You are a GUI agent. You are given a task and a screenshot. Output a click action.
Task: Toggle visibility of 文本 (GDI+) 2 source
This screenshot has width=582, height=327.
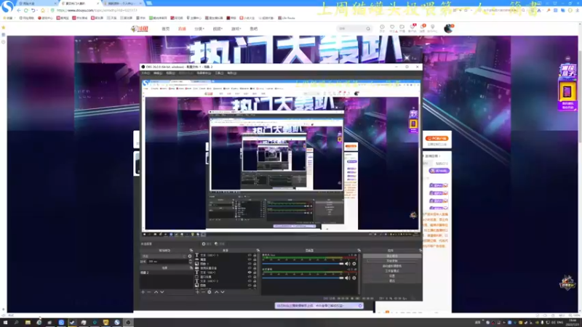click(250, 281)
